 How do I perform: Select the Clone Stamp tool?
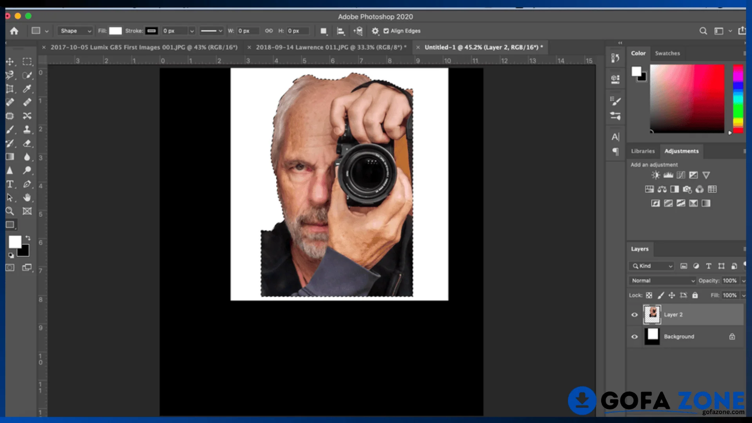point(27,130)
